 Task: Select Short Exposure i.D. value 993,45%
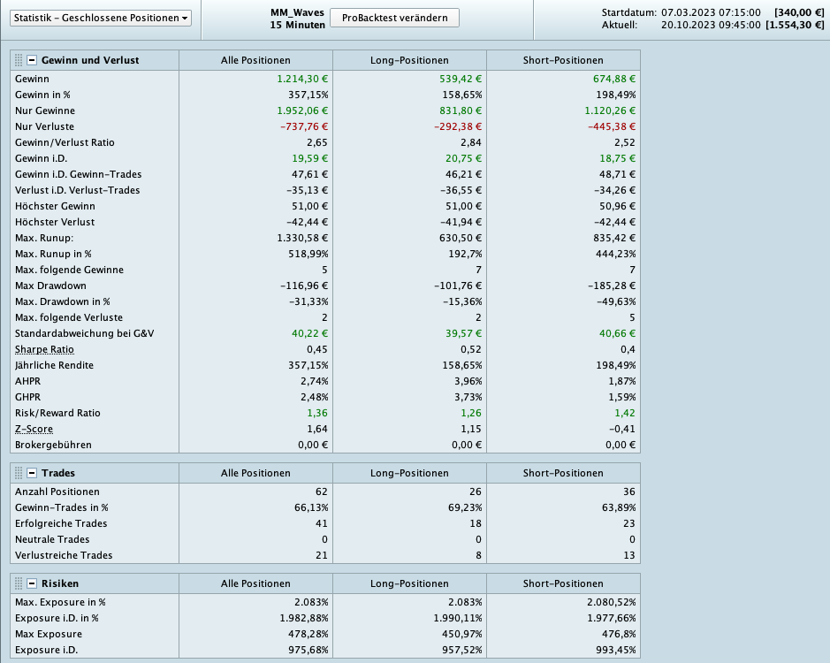(615, 650)
